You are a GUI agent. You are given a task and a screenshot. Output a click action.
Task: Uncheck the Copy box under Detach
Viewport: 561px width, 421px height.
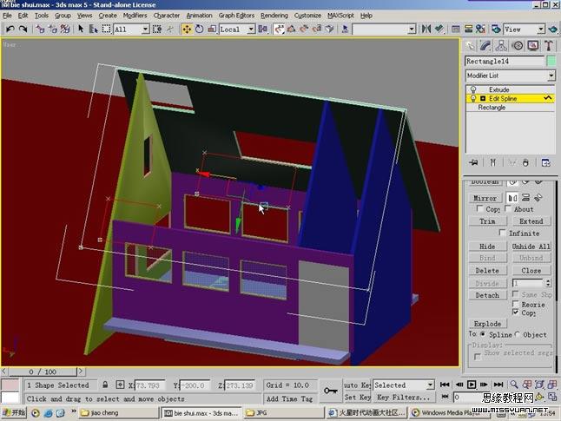(516, 312)
